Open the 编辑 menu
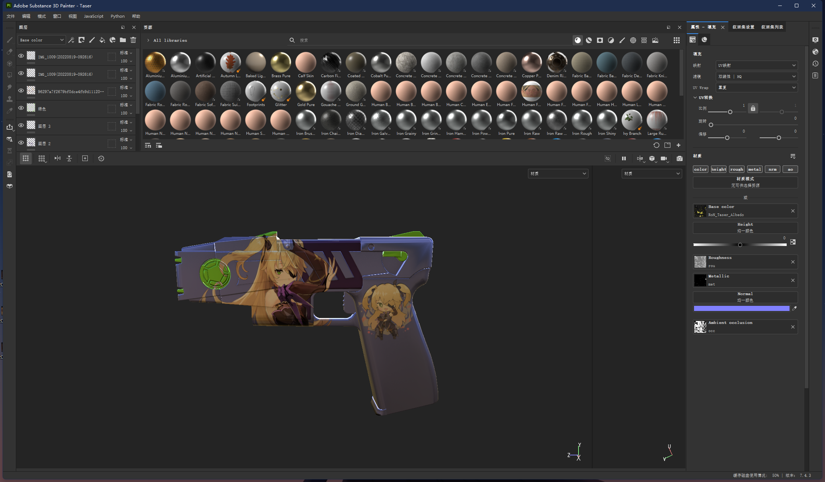Screen dimensions: 825x482 click(x=26, y=16)
